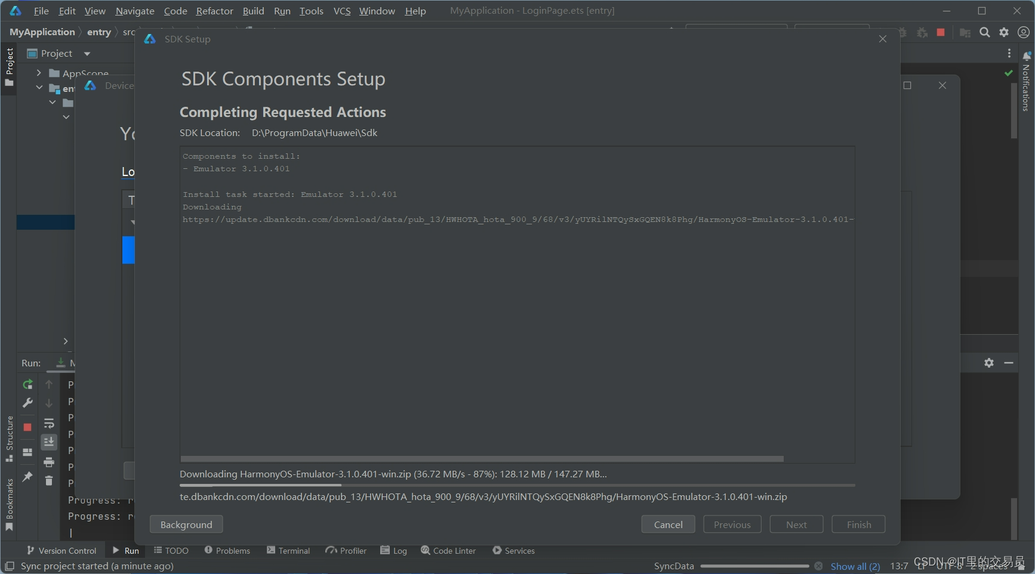Open the Services tool window
The image size is (1035, 574).
(x=514, y=551)
